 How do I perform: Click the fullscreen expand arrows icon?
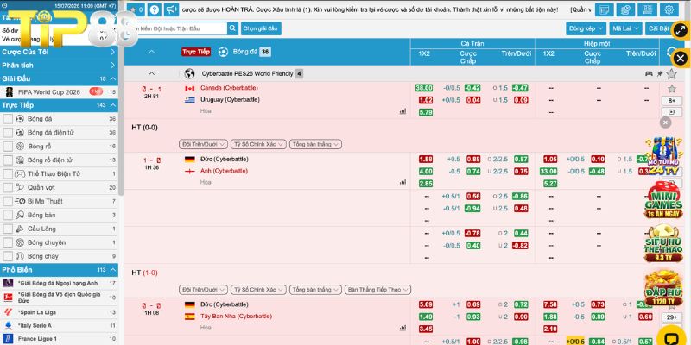[x=681, y=32]
